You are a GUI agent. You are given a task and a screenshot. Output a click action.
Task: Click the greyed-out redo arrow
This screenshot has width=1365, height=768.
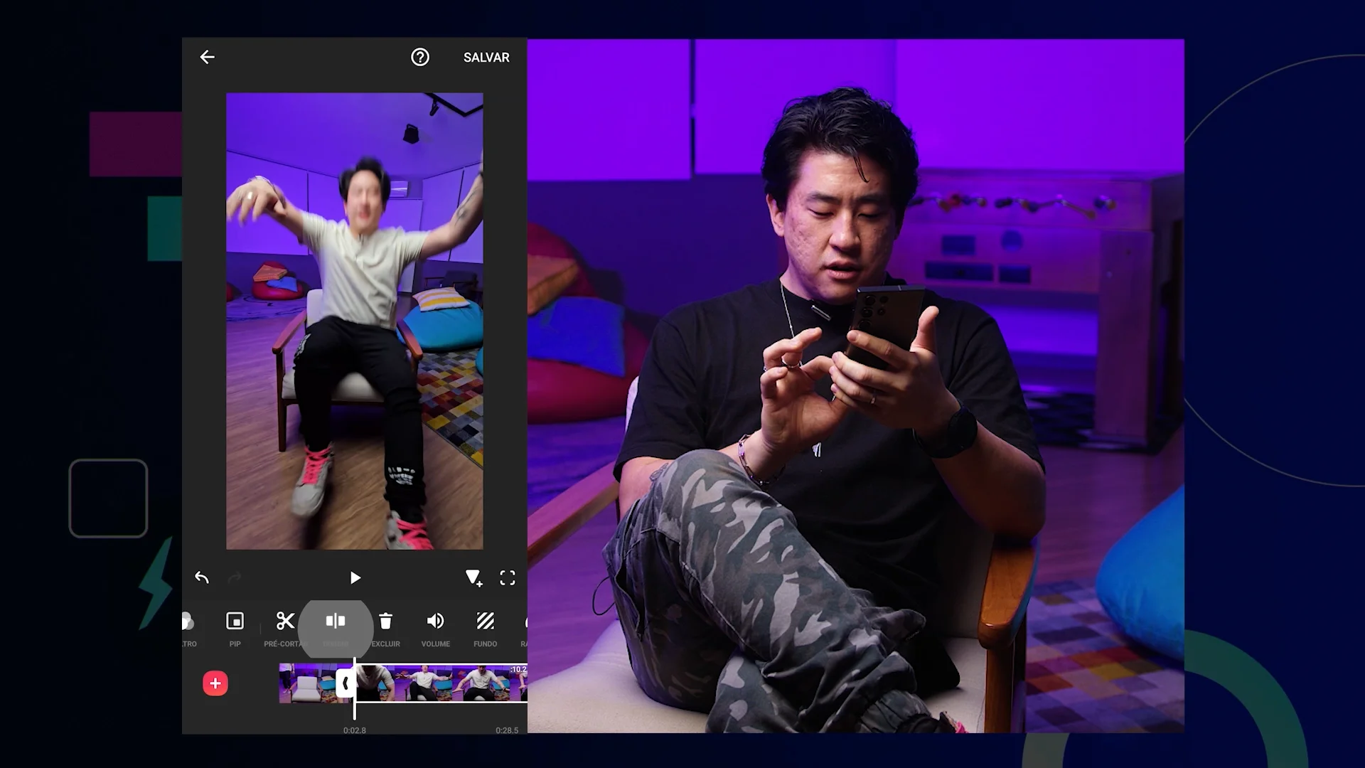(235, 577)
